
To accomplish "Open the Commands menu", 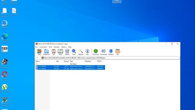I will (x=43, y=47).
